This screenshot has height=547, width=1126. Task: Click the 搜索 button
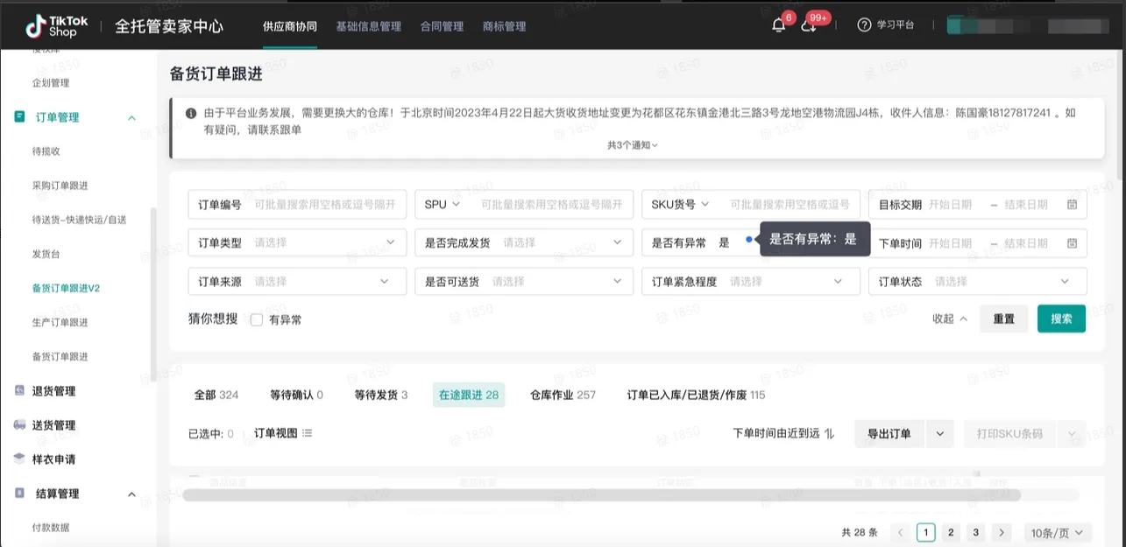[x=1061, y=319]
